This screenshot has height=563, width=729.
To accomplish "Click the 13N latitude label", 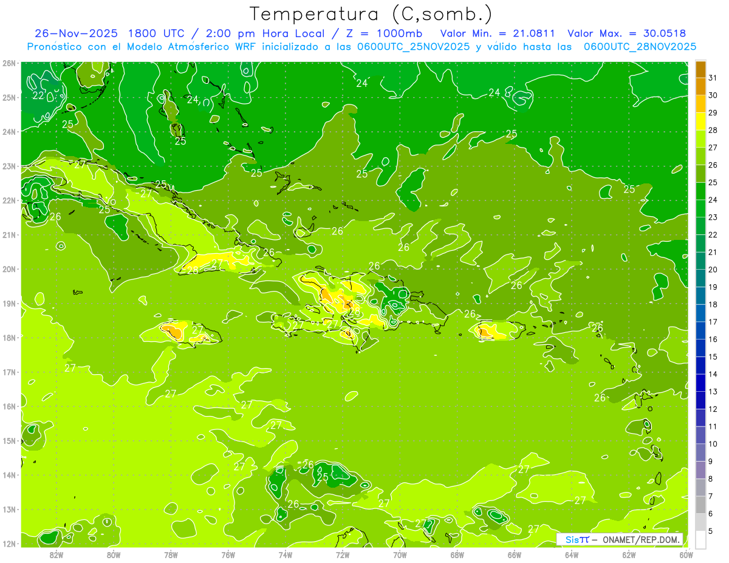I will [x=9, y=509].
